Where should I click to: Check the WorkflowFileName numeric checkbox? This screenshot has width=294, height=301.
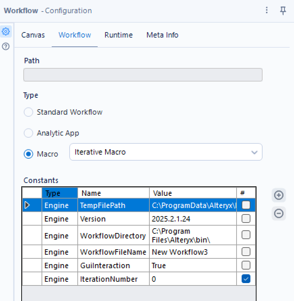click(246, 252)
